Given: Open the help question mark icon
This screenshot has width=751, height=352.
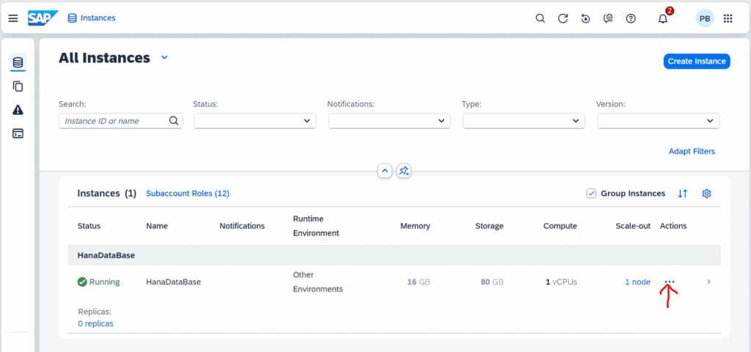Looking at the screenshot, I should tap(631, 18).
